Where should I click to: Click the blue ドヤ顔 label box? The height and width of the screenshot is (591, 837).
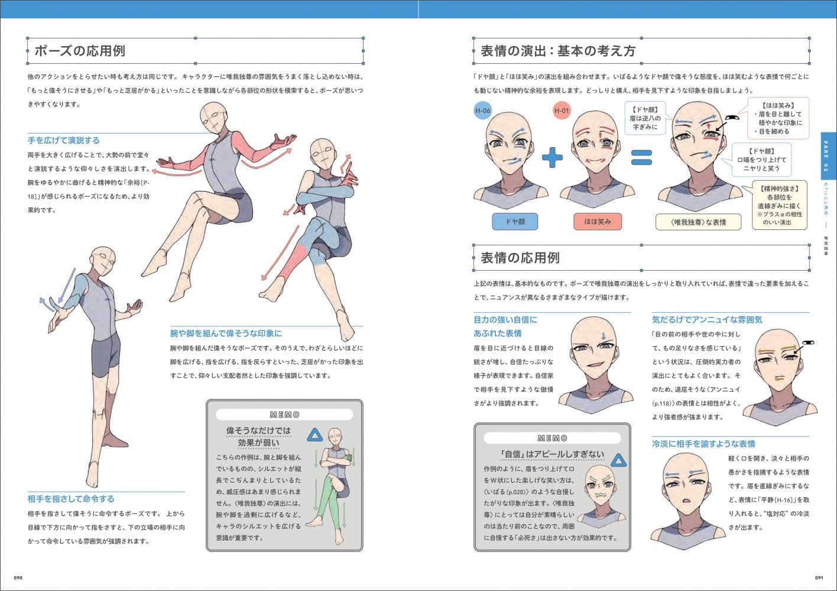[x=515, y=222]
